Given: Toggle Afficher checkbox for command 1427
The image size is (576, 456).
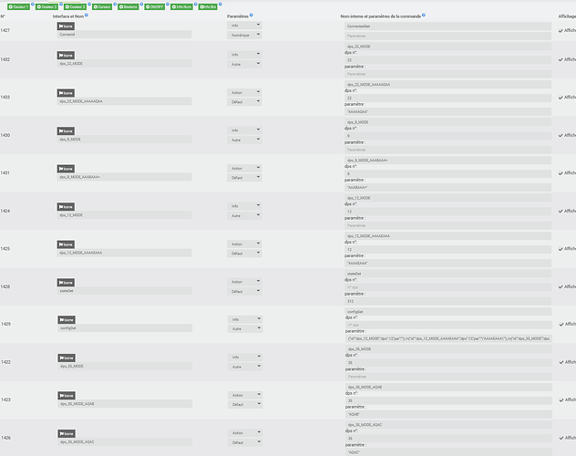Looking at the screenshot, I should (561, 30).
